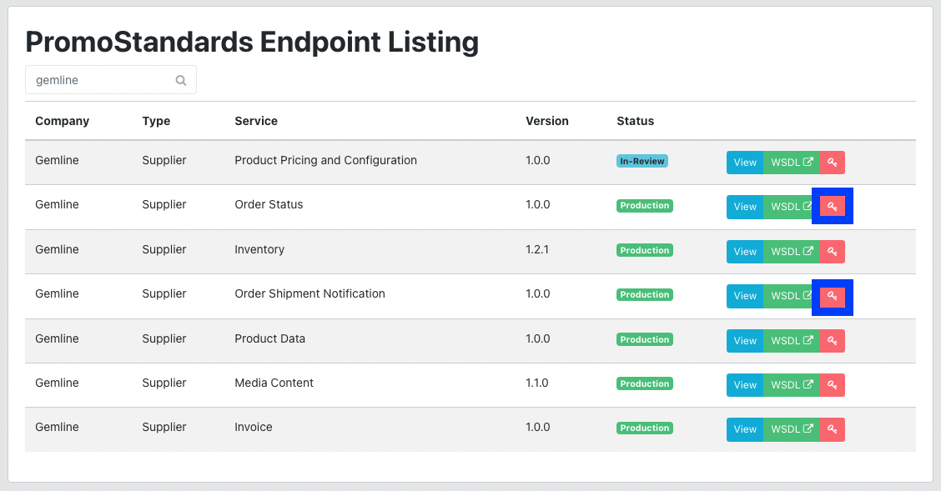Select the 'Order Status' service name

(x=269, y=204)
